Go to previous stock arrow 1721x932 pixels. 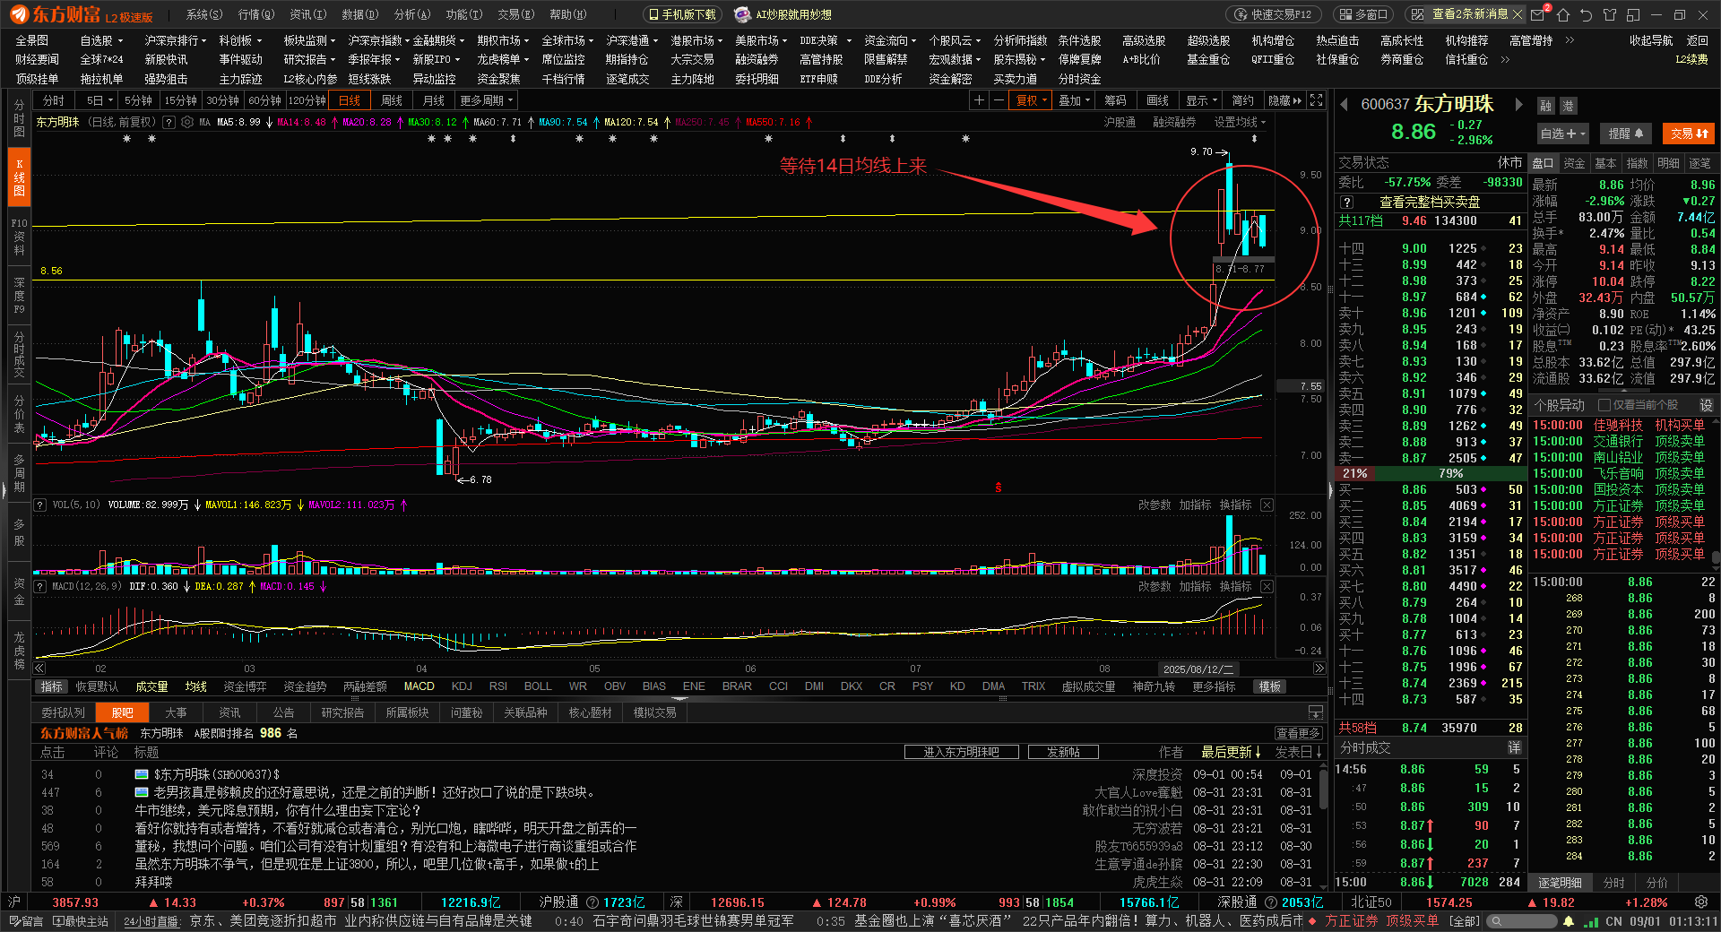coord(1345,105)
